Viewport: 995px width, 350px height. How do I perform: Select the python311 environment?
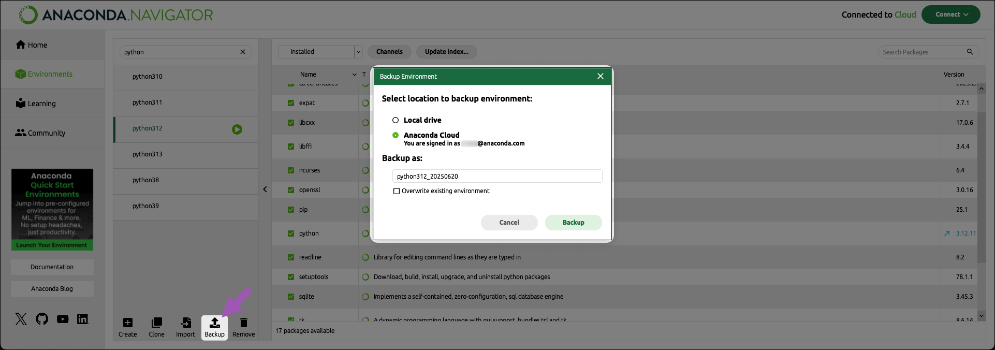coord(186,103)
